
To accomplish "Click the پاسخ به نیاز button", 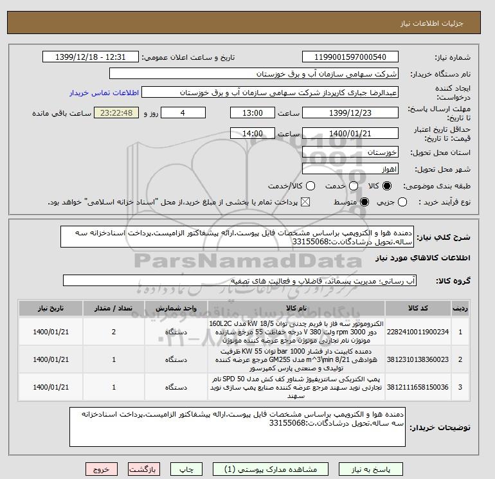I will [371, 469].
